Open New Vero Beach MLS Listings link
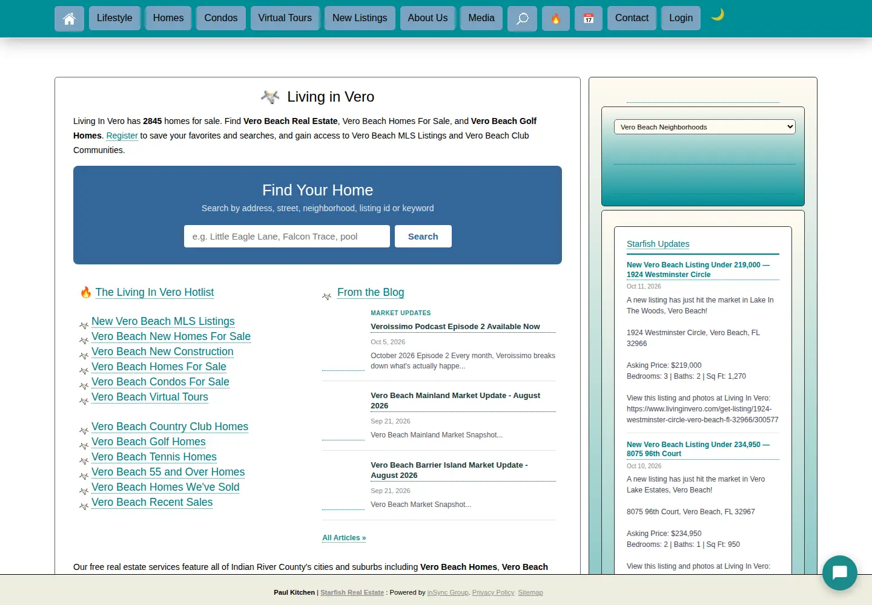Image resolution: width=872 pixels, height=605 pixels. 163,321
